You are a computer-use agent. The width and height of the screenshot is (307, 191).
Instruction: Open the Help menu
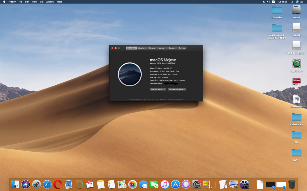coord(59,2)
